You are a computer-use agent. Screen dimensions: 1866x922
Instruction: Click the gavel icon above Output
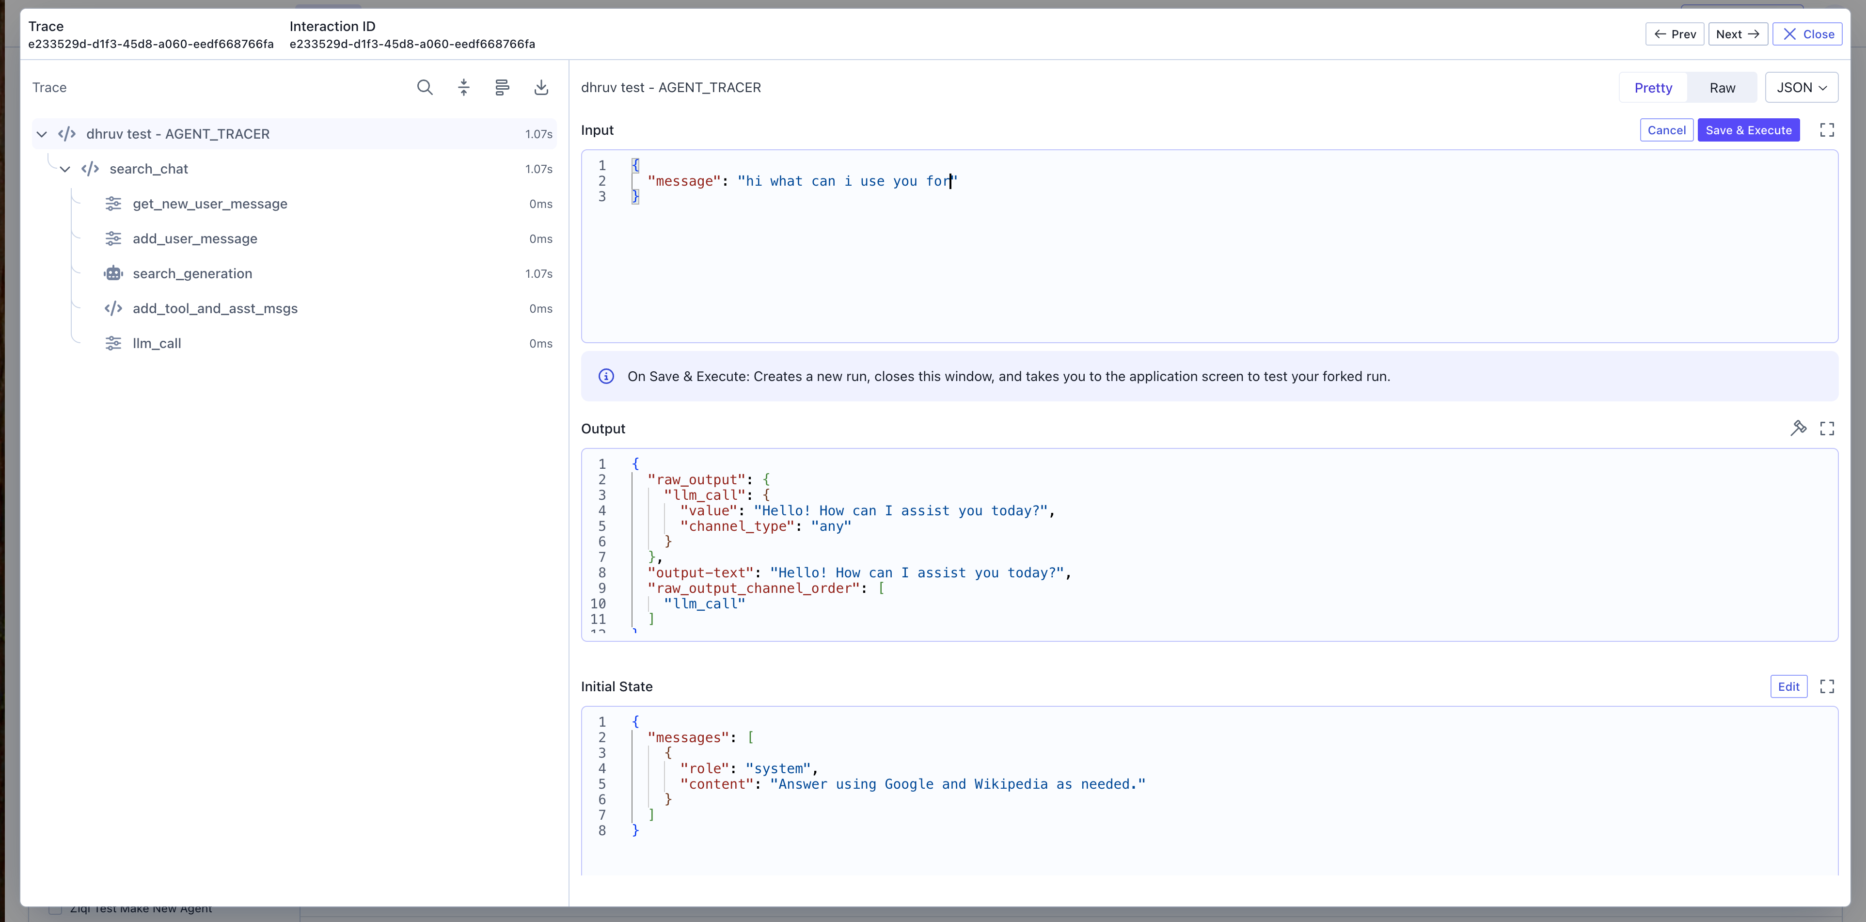1798,428
